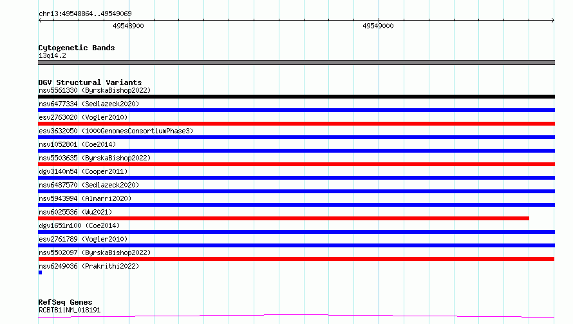This screenshot has width=573, height=324.
Task: Click the DGV Structural Variants track heading
Action: coord(90,82)
